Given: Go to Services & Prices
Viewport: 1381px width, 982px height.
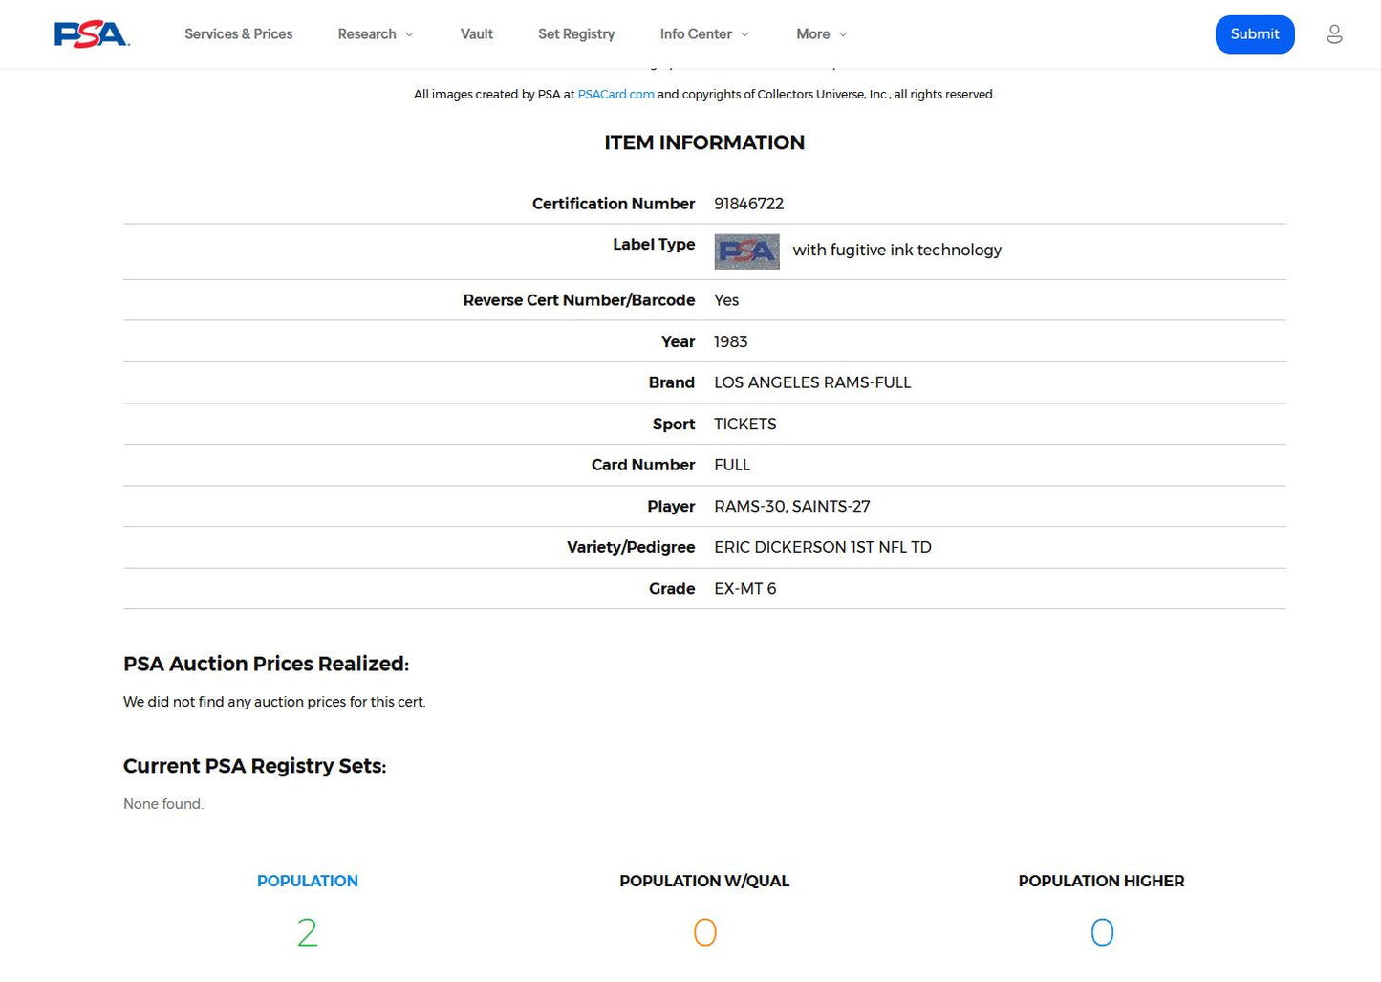Looking at the screenshot, I should [x=239, y=34].
